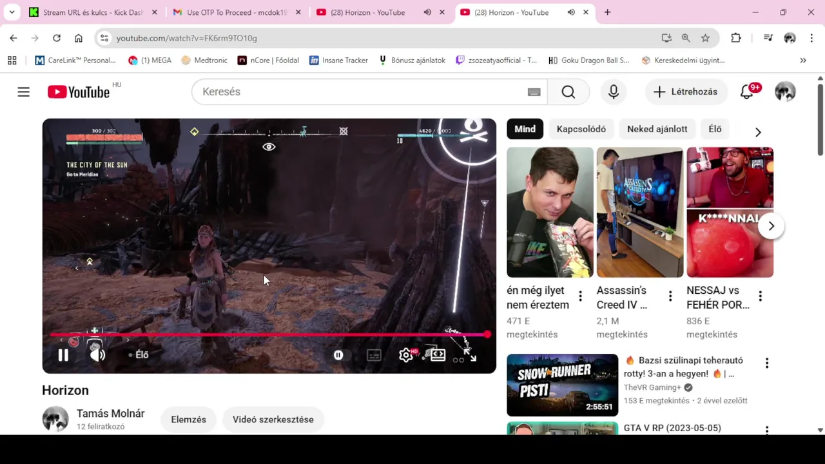Go back with browser back arrow
The image size is (825, 464).
pyautogui.click(x=14, y=38)
